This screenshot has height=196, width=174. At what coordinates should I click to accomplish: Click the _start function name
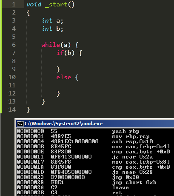(56, 4)
